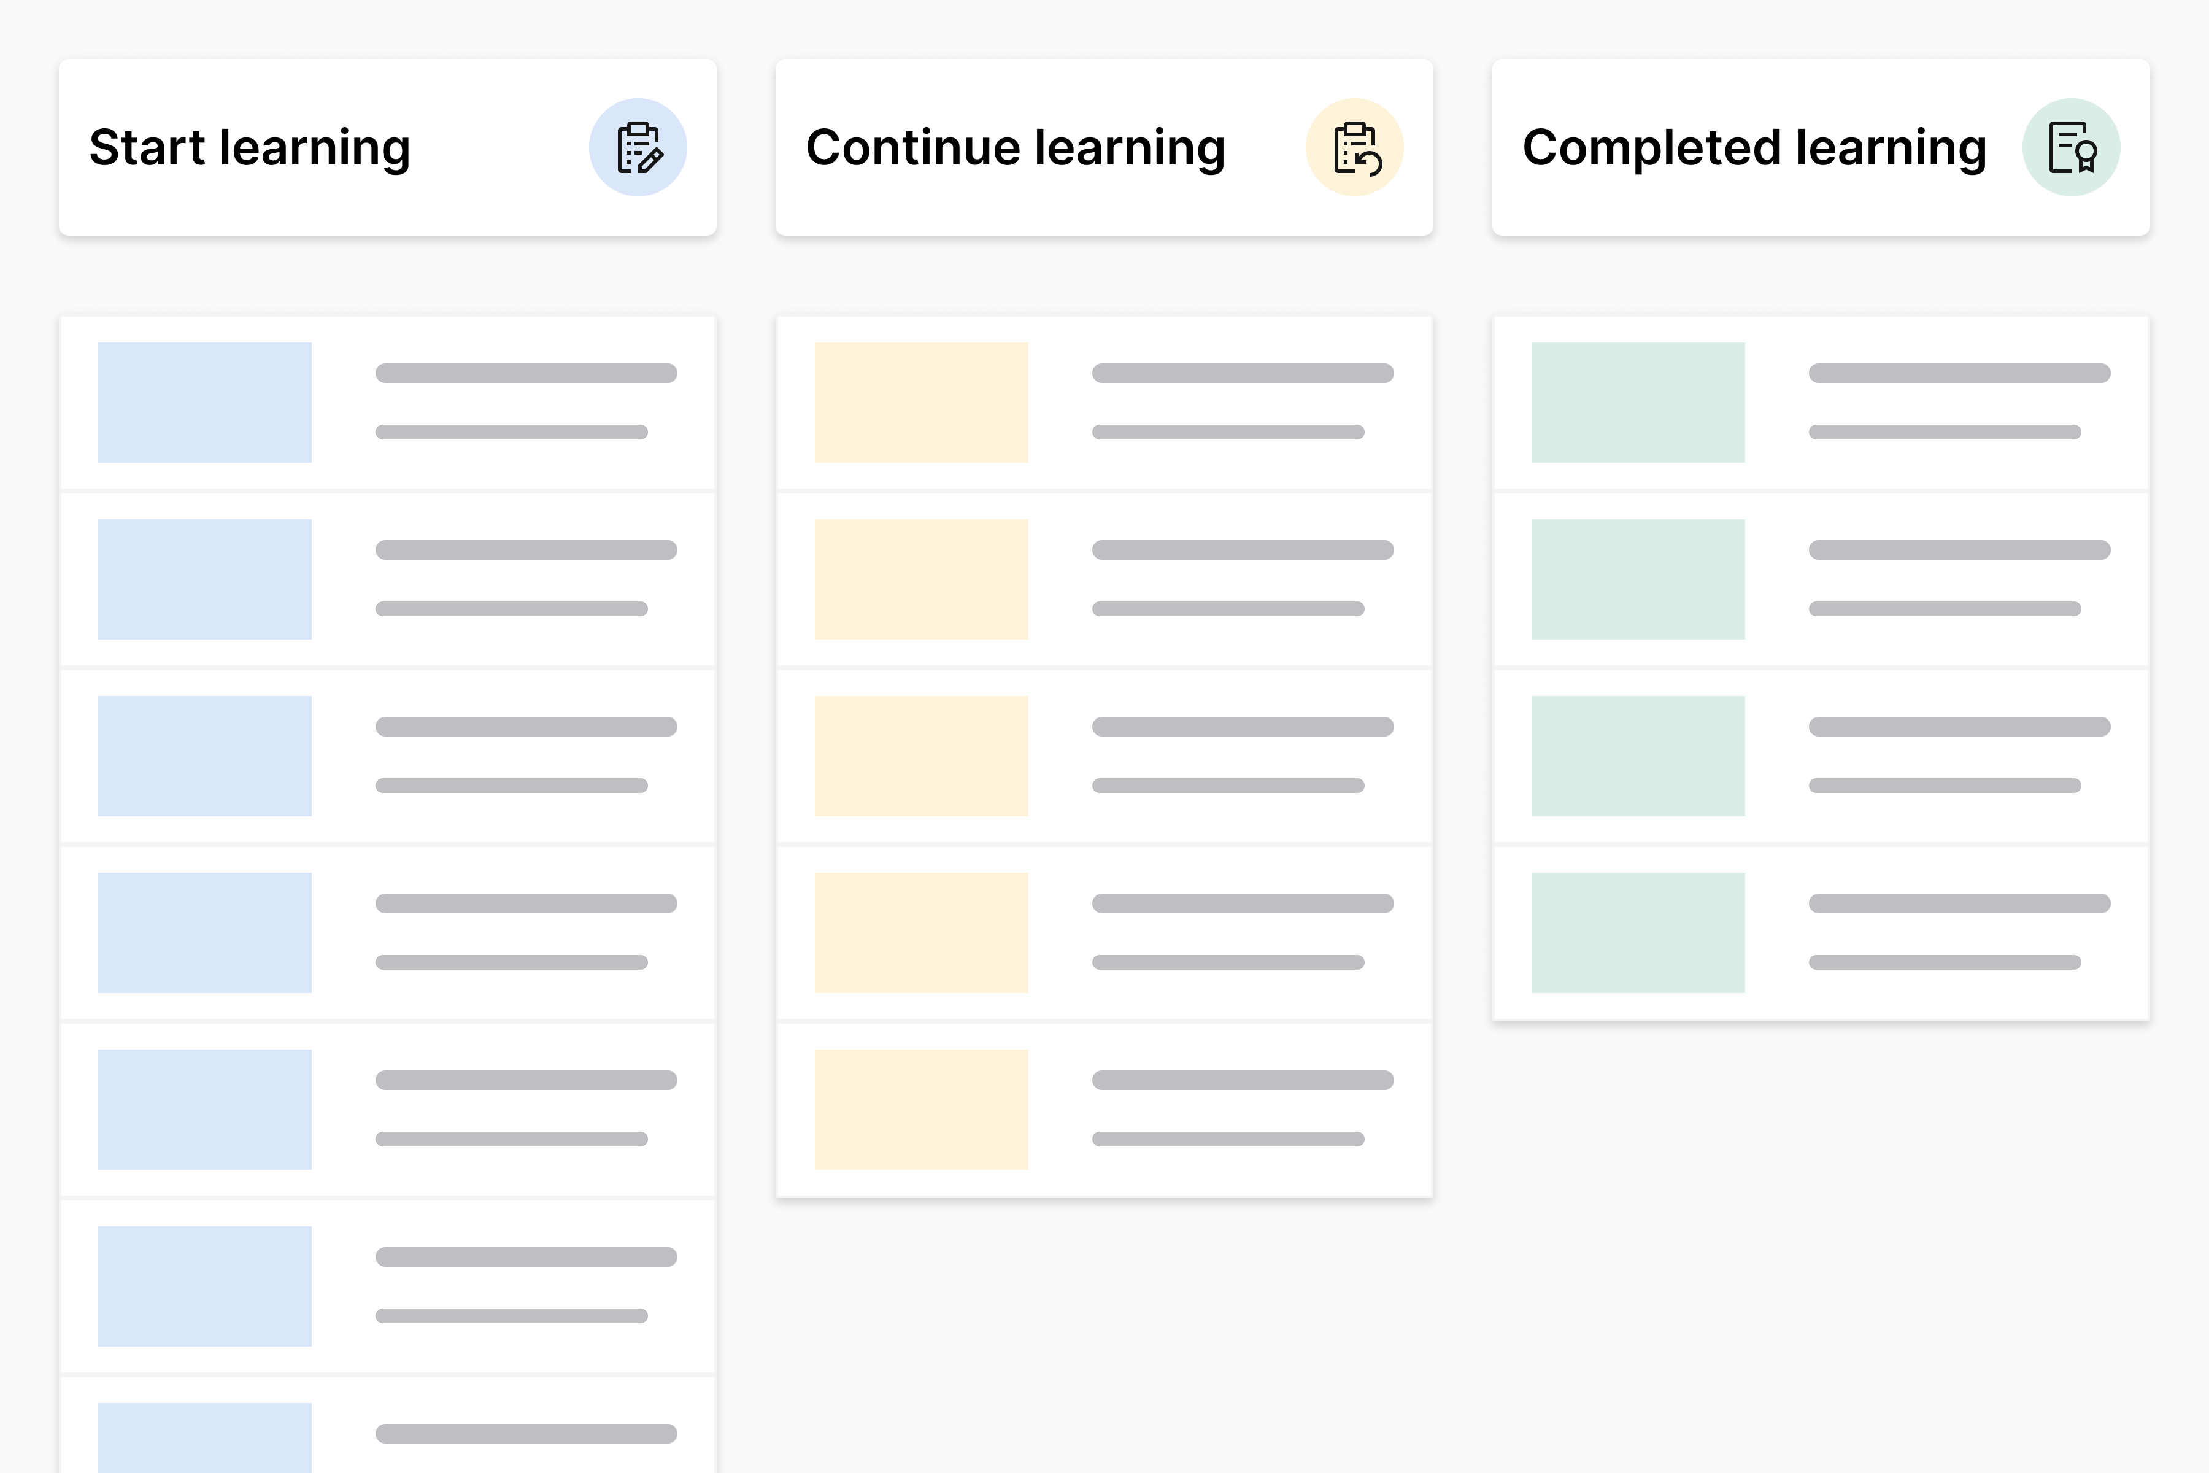Click the certificate icon beside Completed learning
The image size is (2209, 1473).
(x=2071, y=147)
